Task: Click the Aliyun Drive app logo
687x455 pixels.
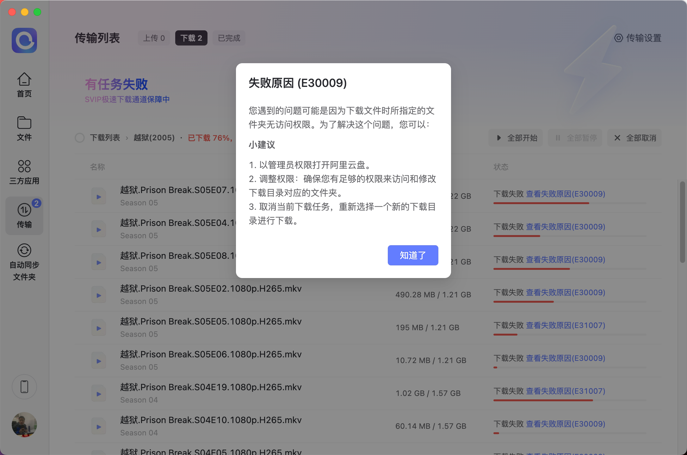Action: click(x=24, y=40)
